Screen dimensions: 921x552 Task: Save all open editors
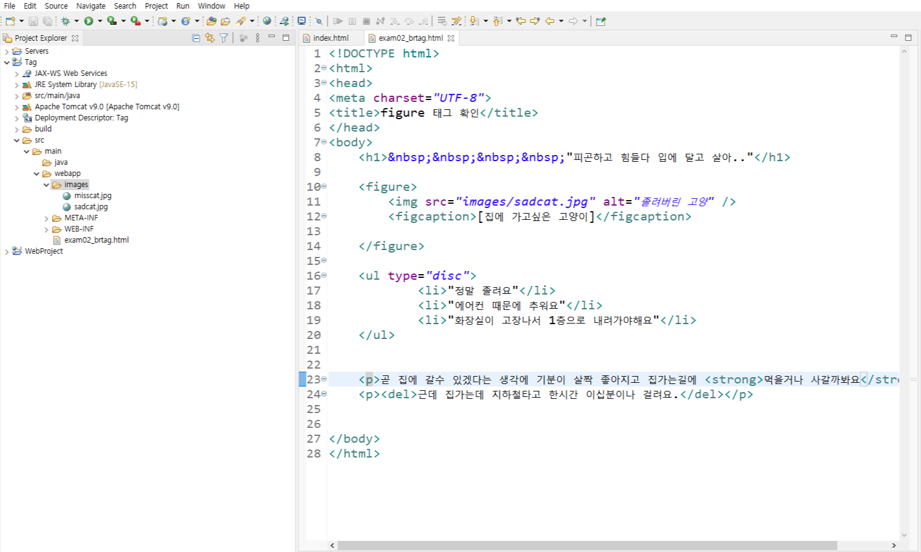point(47,20)
